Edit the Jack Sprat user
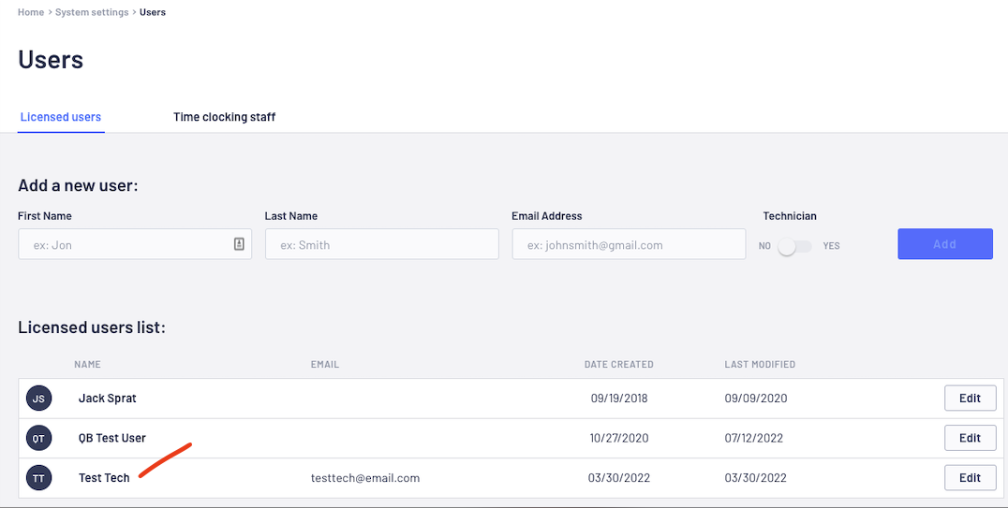This screenshot has width=1008, height=508. 971,399
